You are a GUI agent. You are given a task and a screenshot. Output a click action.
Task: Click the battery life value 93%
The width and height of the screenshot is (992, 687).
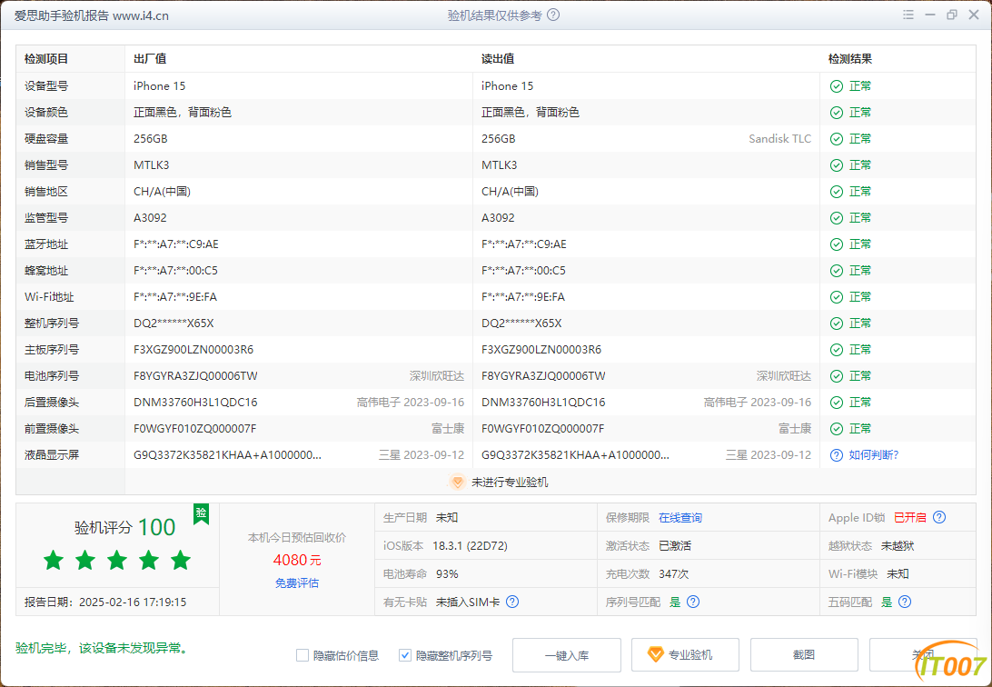[447, 573]
